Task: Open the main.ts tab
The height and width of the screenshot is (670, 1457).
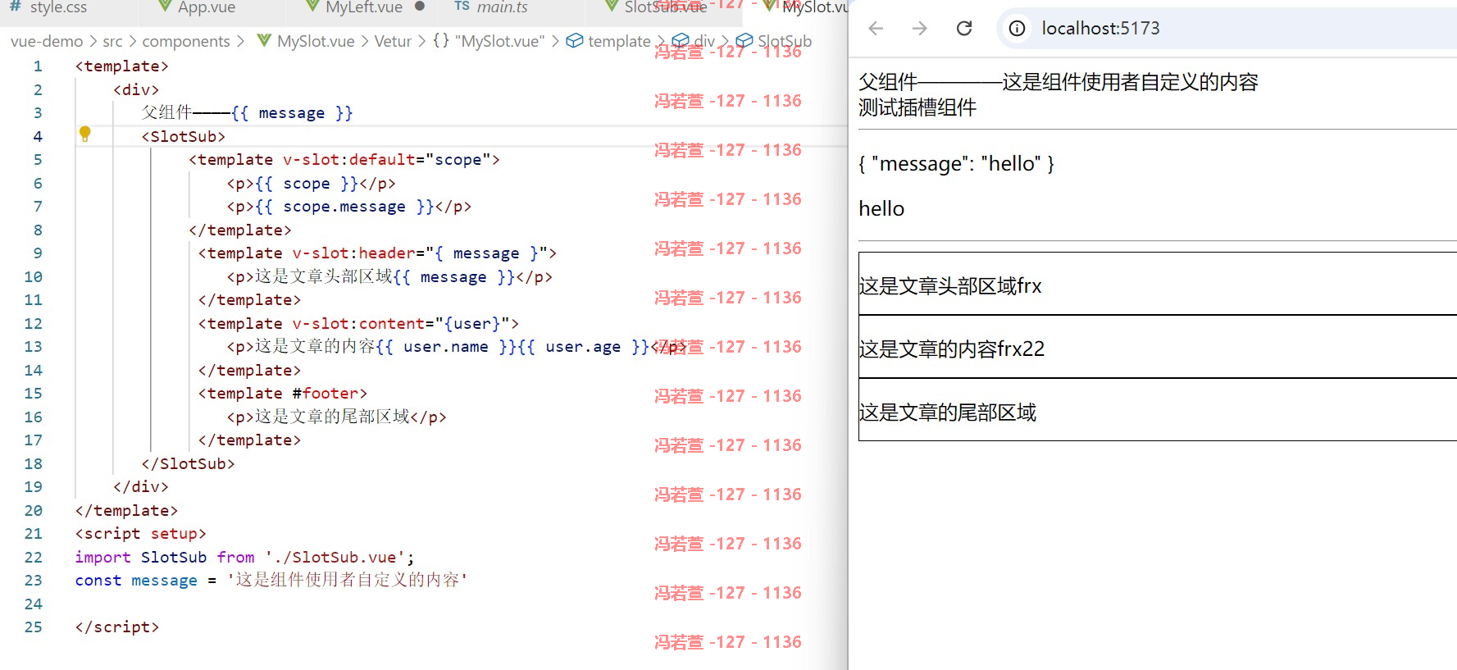Action: [x=502, y=7]
